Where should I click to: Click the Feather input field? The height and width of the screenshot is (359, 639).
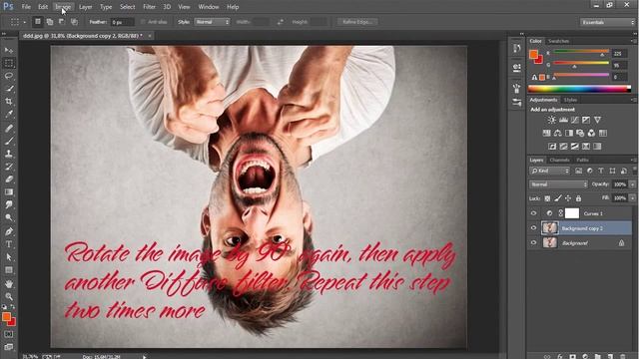pos(122,22)
